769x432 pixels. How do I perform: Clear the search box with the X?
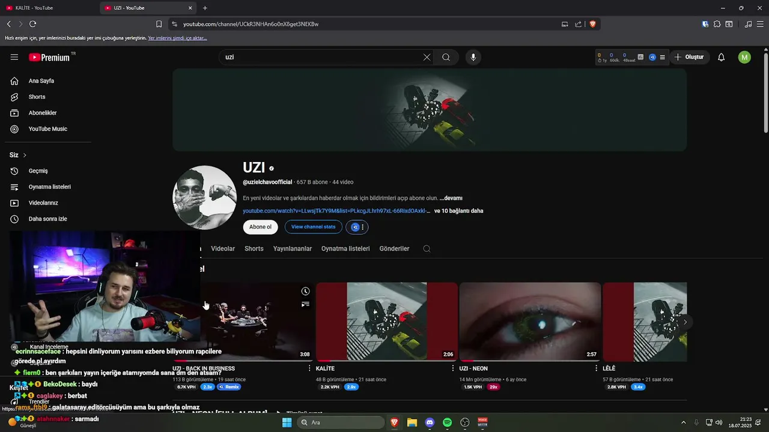pyautogui.click(x=427, y=57)
